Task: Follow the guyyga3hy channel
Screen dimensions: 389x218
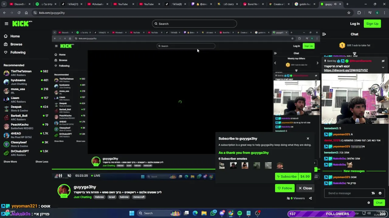Action: pos(285,188)
